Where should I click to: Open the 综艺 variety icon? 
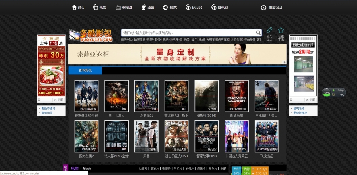click(165, 7)
